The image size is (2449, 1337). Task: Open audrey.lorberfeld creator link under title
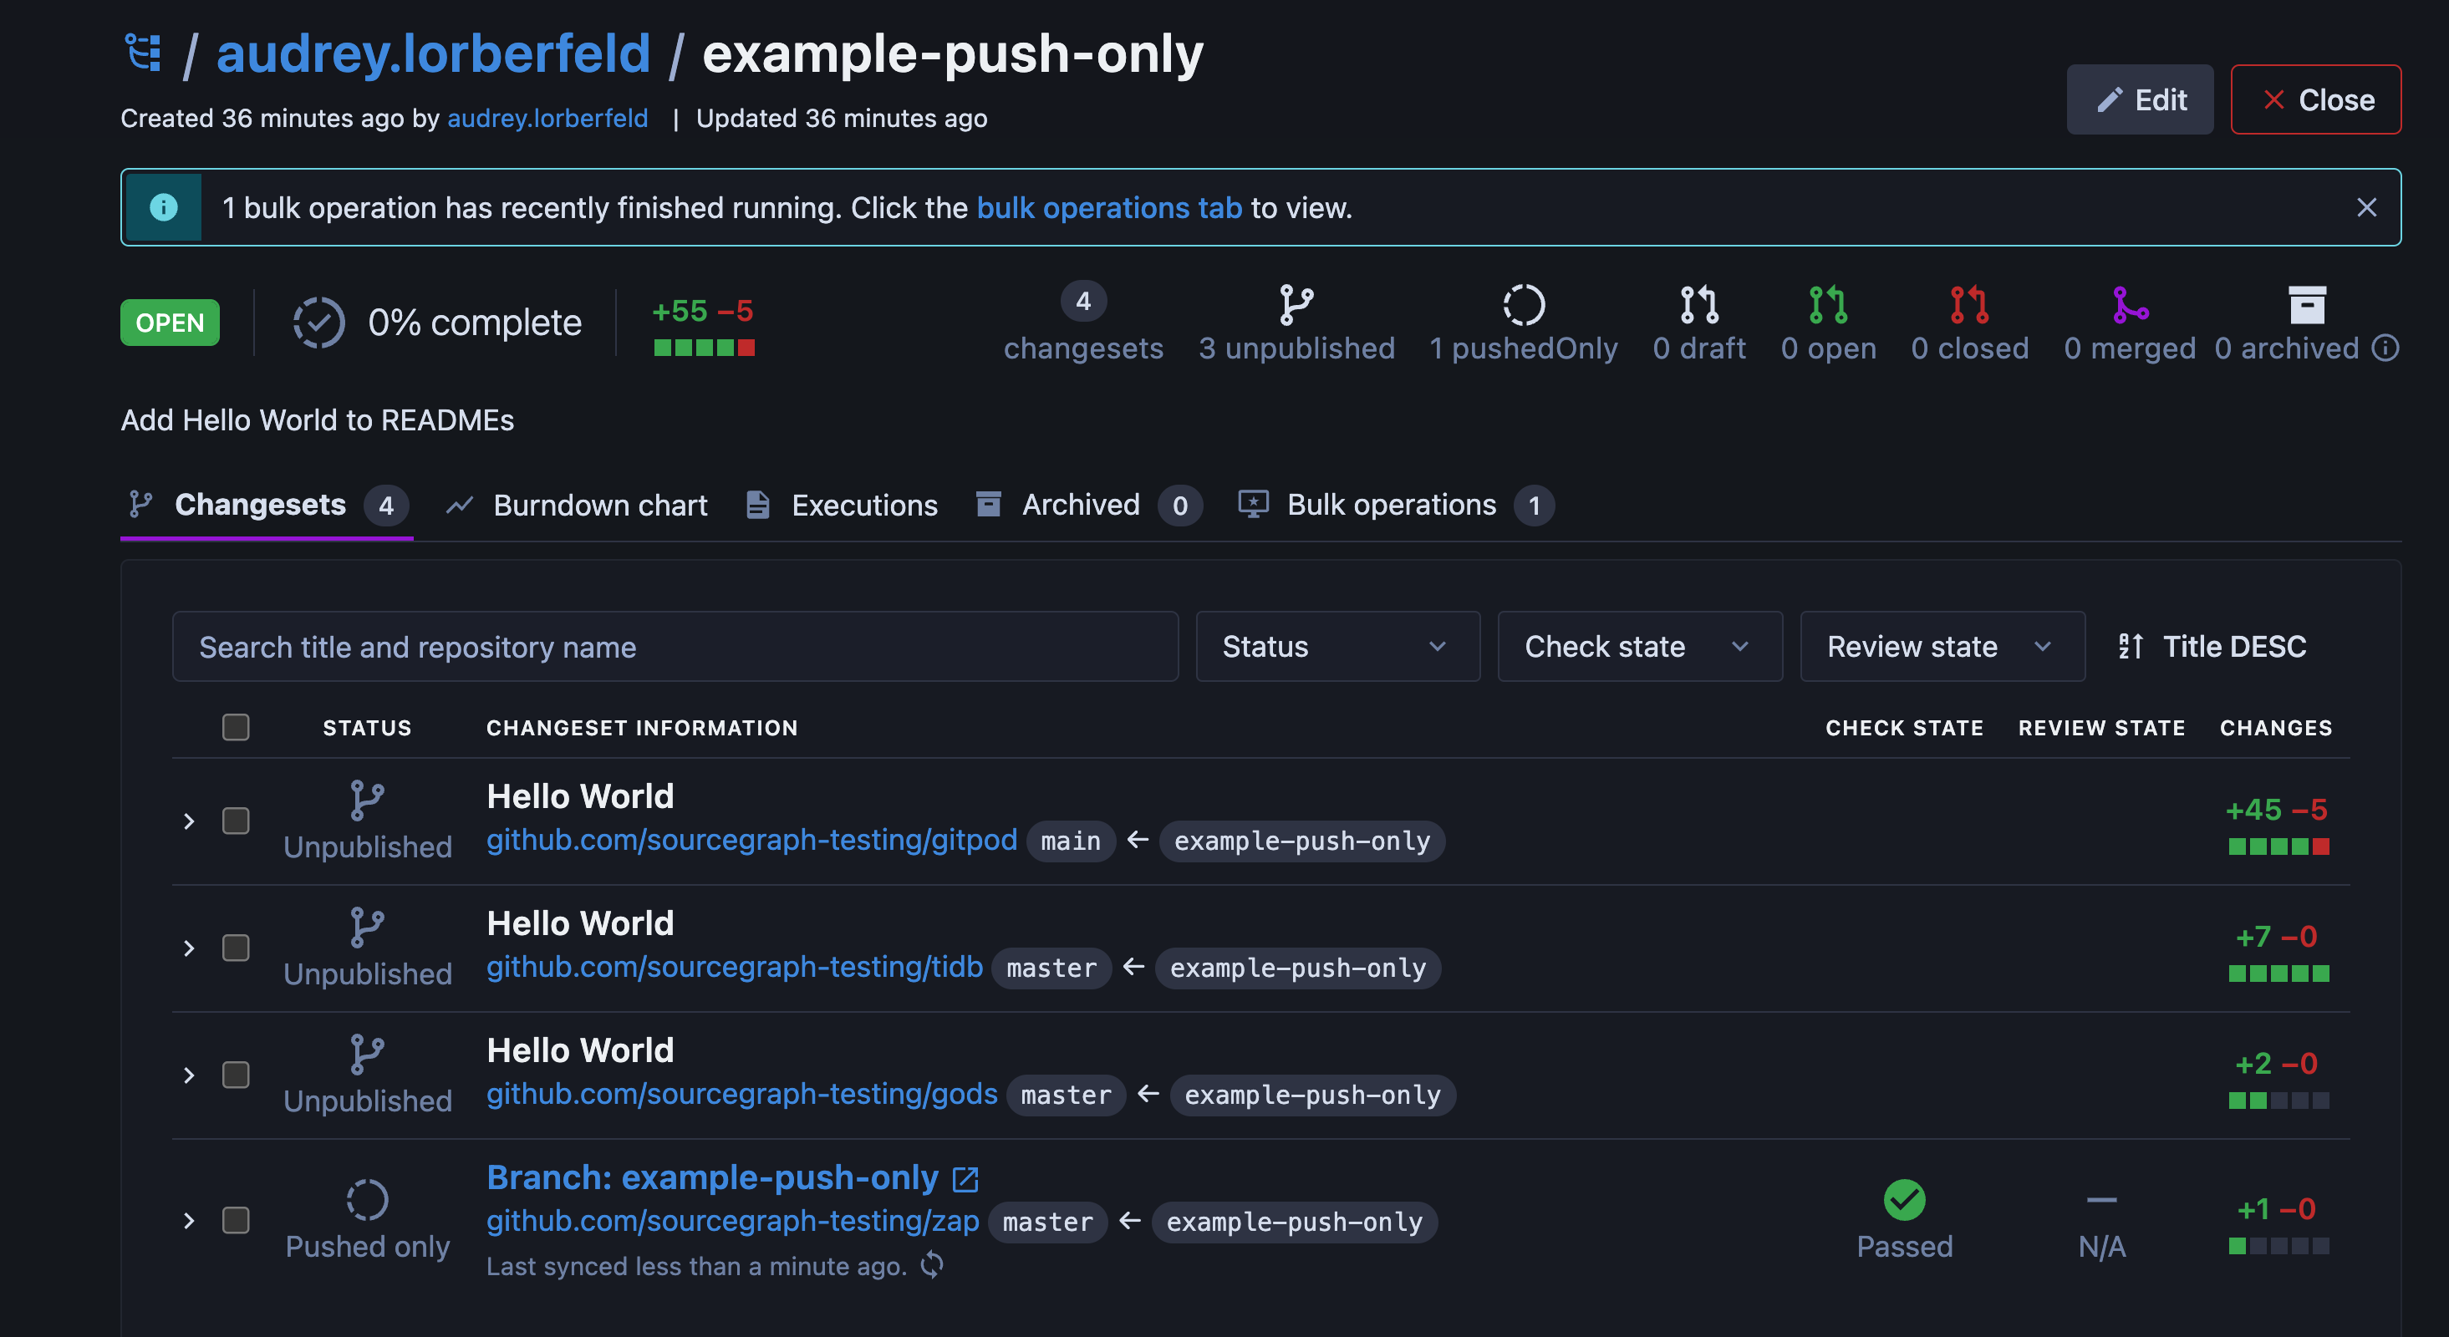point(547,118)
